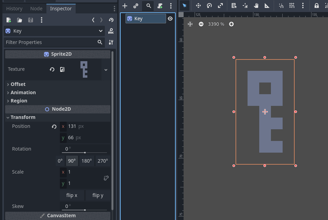Set rotation to 180° preset
The height and width of the screenshot is (220, 328).
[87, 161]
